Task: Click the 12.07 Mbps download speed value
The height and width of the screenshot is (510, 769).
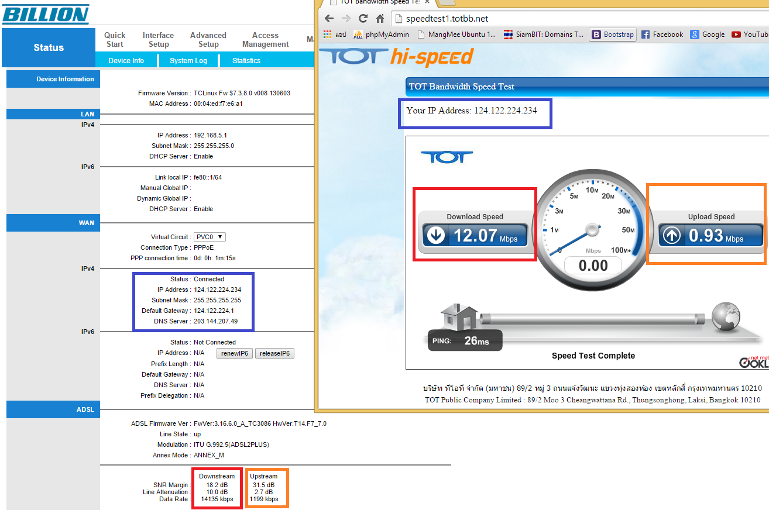Action: 485,236
